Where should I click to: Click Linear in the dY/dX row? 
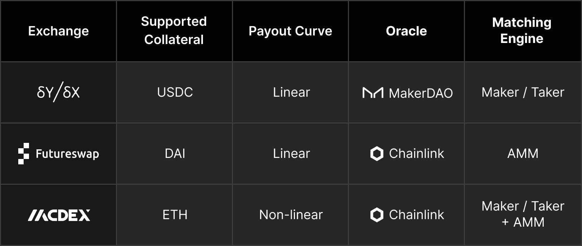click(x=291, y=92)
